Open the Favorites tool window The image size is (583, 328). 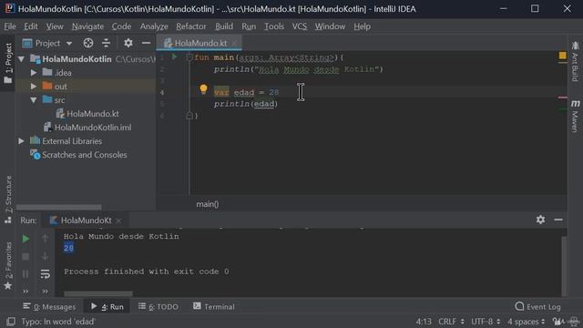click(8, 265)
